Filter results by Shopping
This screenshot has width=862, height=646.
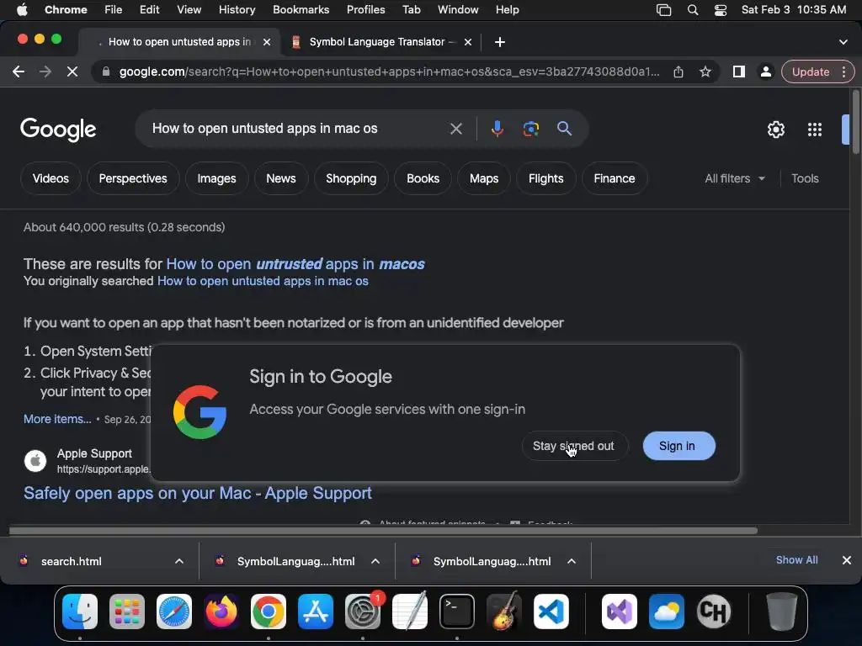(x=351, y=178)
